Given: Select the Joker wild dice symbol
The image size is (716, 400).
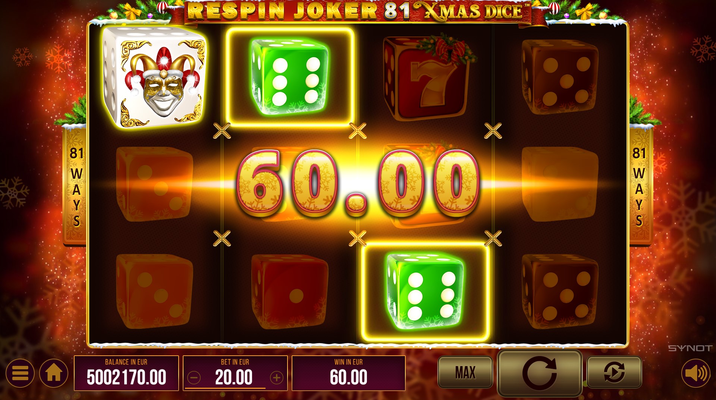Looking at the screenshot, I should point(154,77).
